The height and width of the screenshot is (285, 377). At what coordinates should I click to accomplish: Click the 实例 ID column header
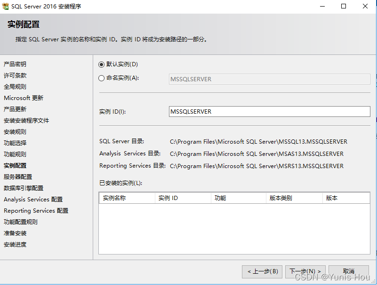[183, 198]
